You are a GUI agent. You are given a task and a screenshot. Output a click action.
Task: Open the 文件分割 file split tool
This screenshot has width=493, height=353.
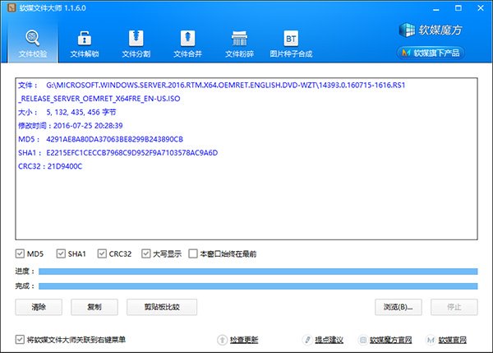[x=136, y=44]
